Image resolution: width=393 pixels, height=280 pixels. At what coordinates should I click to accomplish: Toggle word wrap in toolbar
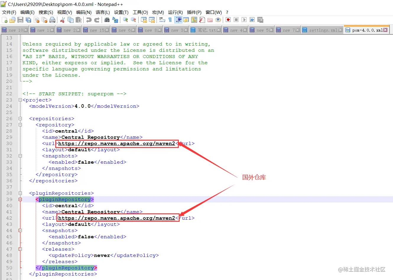tap(162, 20)
